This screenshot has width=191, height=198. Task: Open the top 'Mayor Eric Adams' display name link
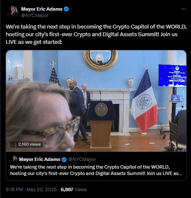pos(42,9)
